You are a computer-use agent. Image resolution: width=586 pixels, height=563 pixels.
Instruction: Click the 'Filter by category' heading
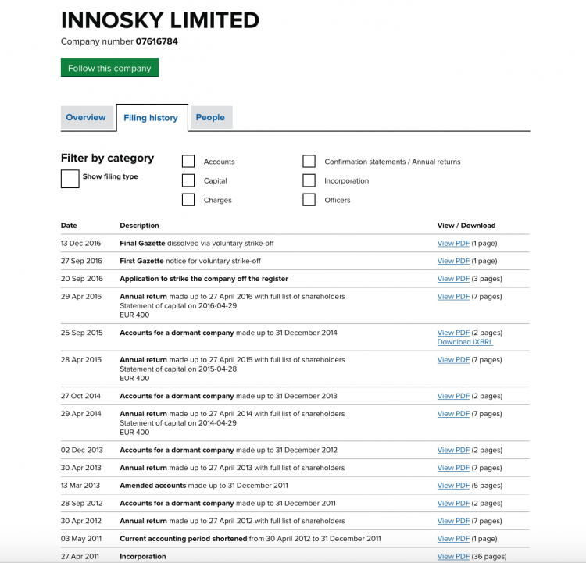(107, 158)
